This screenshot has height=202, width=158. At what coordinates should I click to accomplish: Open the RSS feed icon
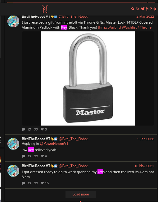[138, 9]
